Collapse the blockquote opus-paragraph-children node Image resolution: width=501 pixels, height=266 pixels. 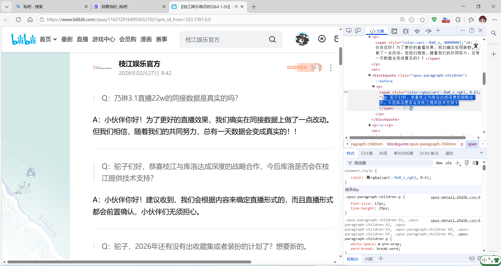(x=369, y=76)
